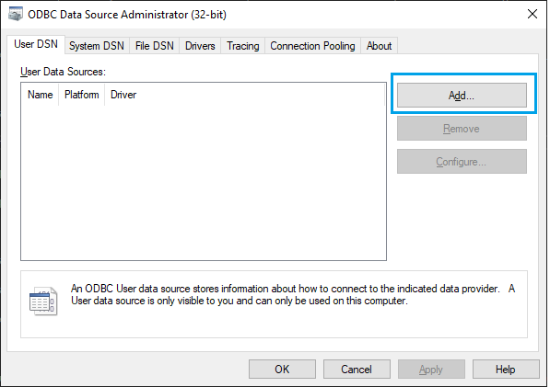The image size is (550, 387).
Task: Open Help for ODBC Administrator
Action: click(x=506, y=370)
